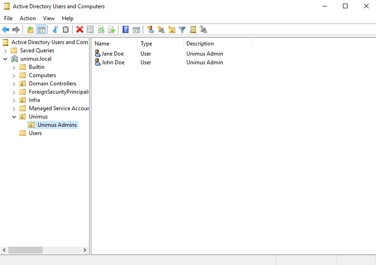Create a new user from the toolbar
This screenshot has width=376, height=265.
tap(150, 29)
